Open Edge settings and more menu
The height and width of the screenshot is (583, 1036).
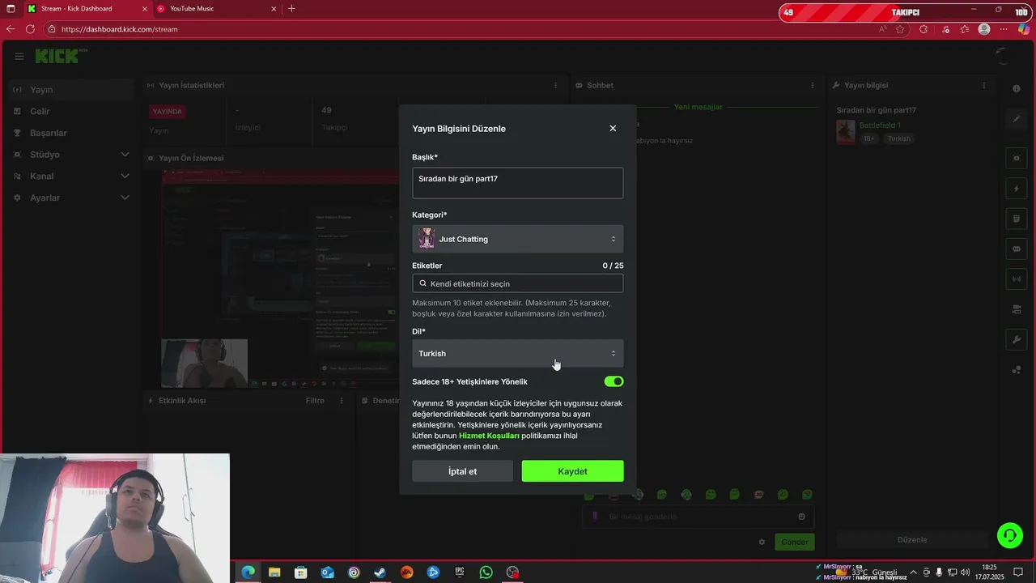1005,29
